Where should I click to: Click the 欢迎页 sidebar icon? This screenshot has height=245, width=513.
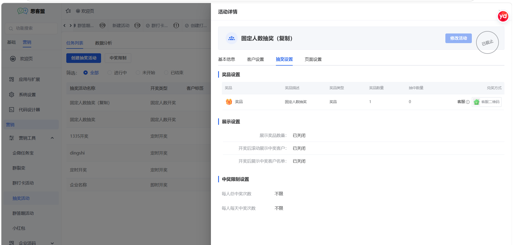pyautogui.click(x=13, y=59)
